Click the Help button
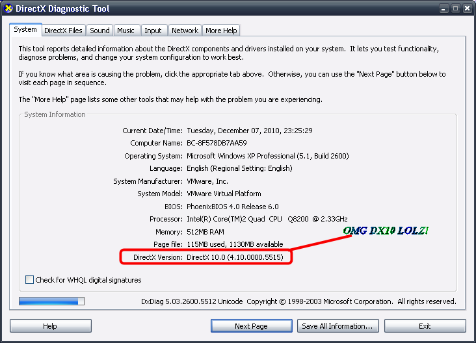 pyautogui.click(x=50, y=326)
